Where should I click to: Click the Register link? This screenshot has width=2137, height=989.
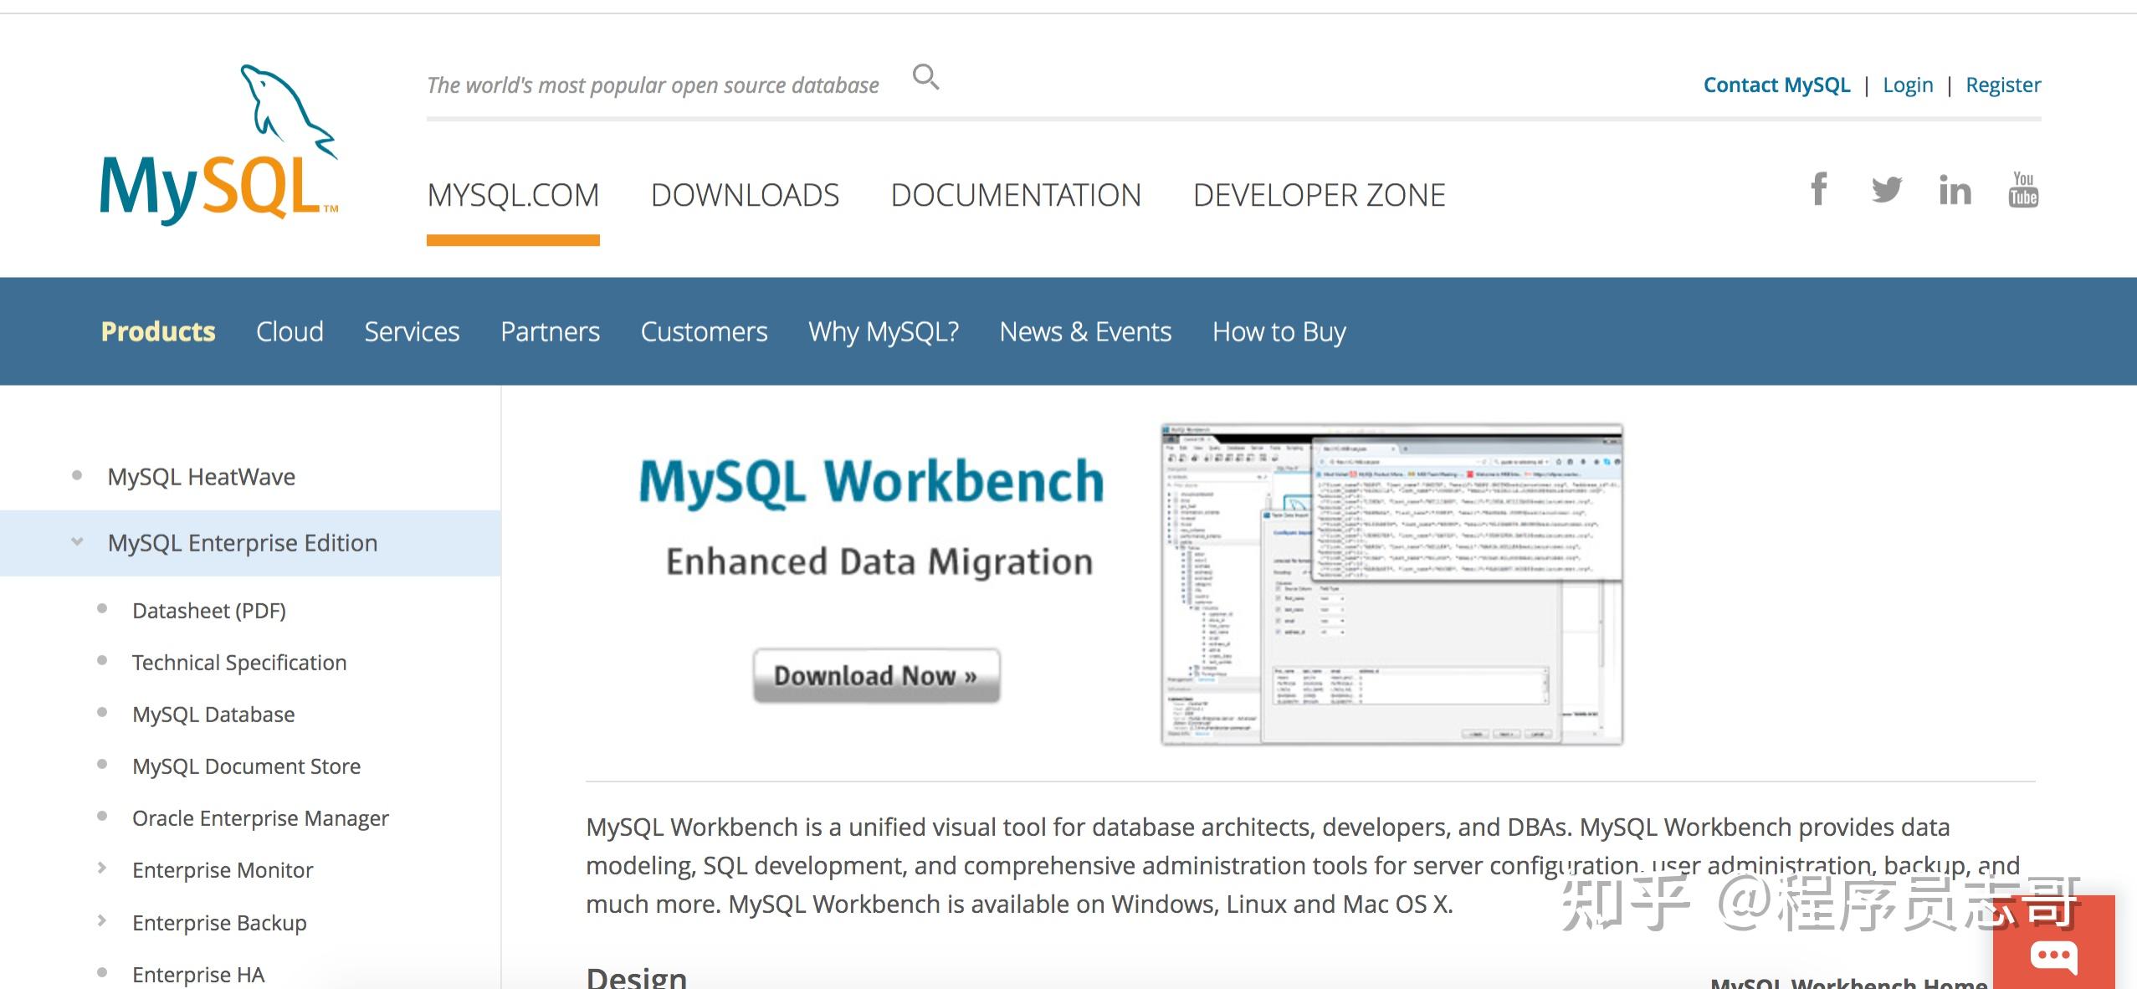(x=2002, y=85)
